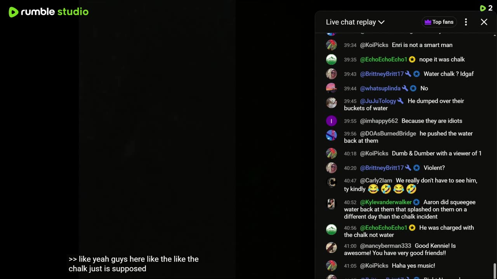
Task: Open the chat more options menu
Action: (466, 22)
